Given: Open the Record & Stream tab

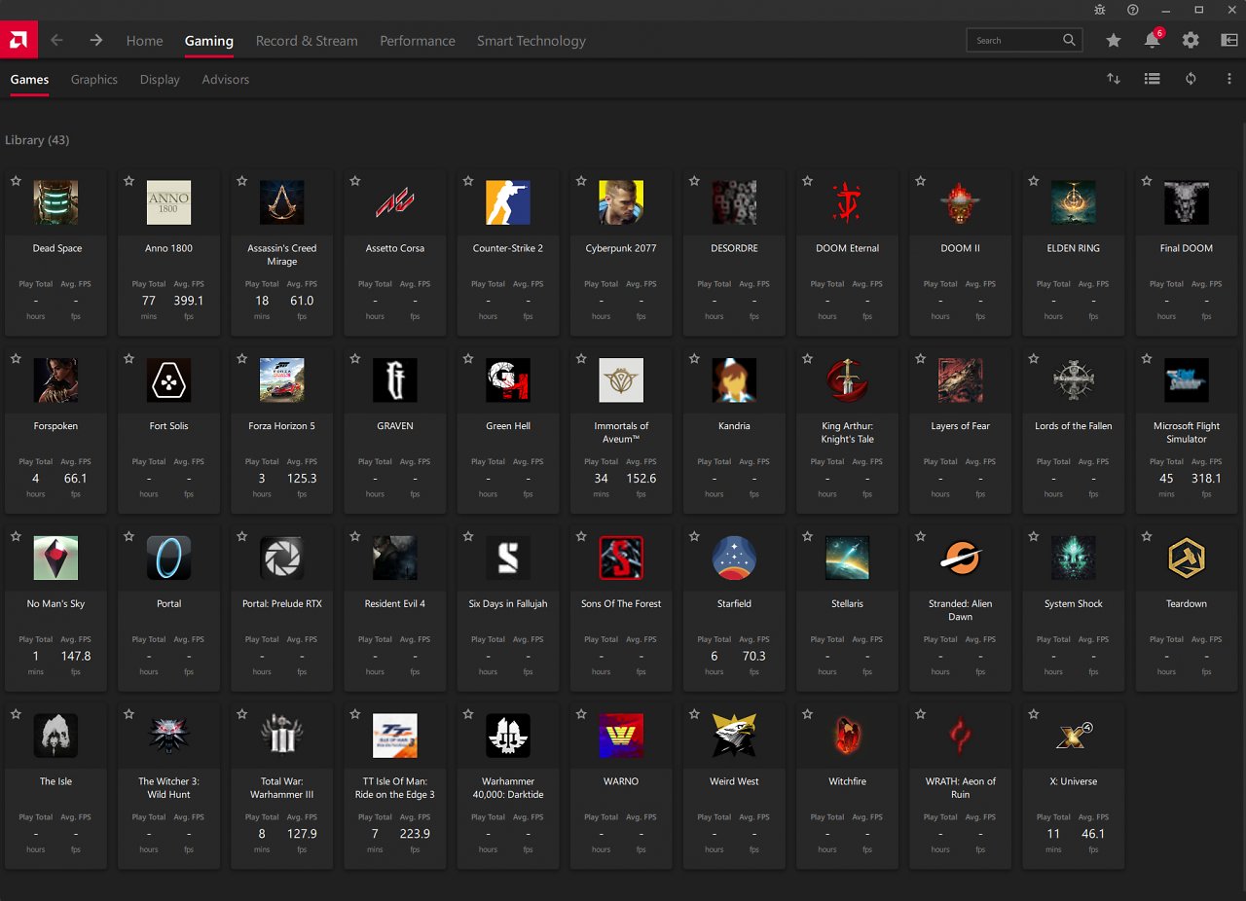Looking at the screenshot, I should 307,41.
